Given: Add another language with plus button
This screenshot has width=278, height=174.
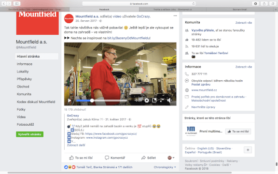Looking at the screenshot, I should coord(248,150).
